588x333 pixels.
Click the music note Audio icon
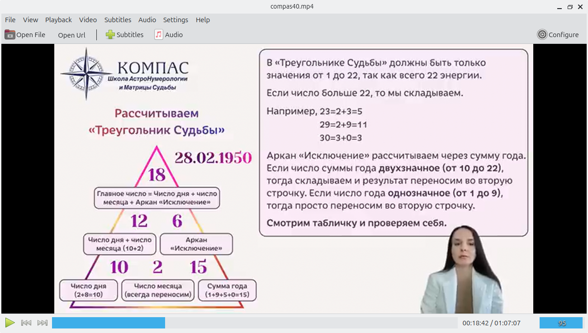159,35
